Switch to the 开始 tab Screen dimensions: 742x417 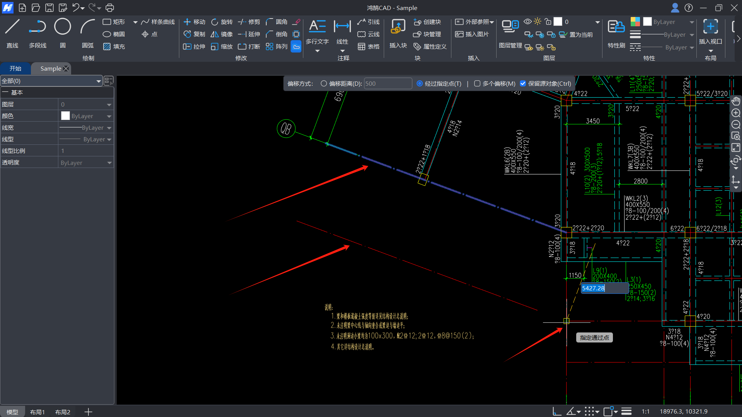pos(15,68)
